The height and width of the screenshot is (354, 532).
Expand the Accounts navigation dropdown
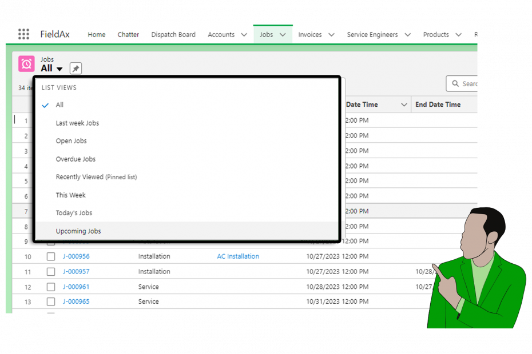[243, 34]
